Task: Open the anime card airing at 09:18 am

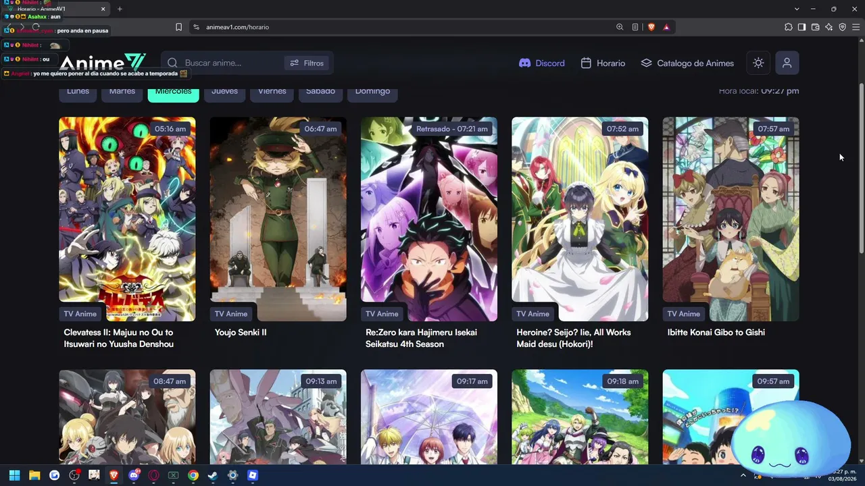Action: (580, 416)
